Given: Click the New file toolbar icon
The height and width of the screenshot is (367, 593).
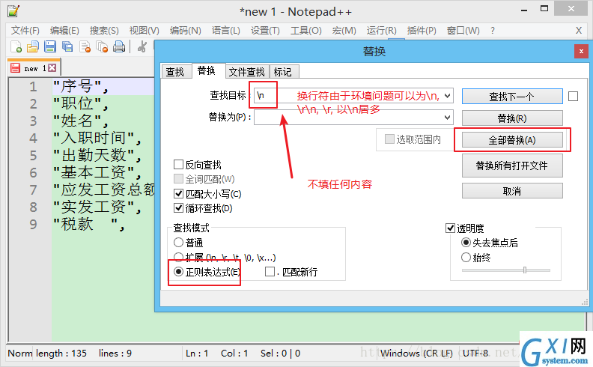Looking at the screenshot, I should 16,46.
